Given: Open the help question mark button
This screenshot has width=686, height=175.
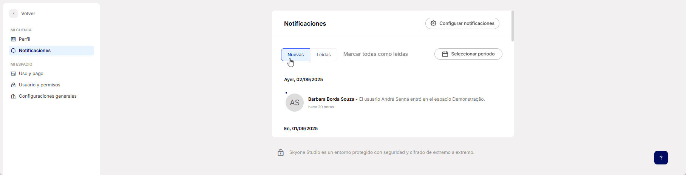Looking at the screenshot, I should (661, 158).
